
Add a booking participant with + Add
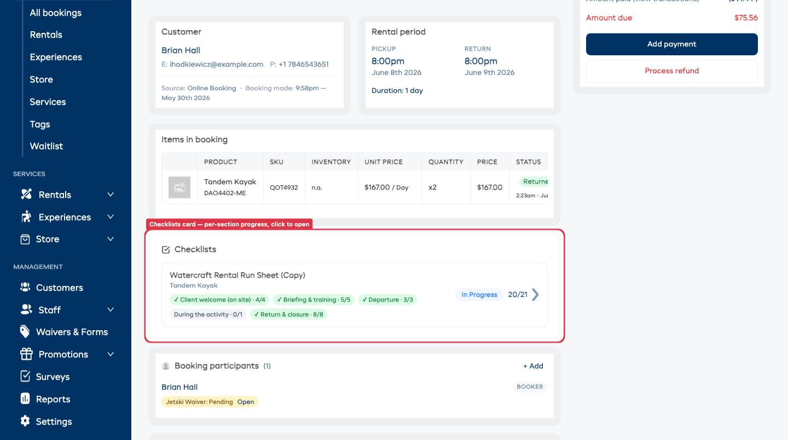(533, 366)
